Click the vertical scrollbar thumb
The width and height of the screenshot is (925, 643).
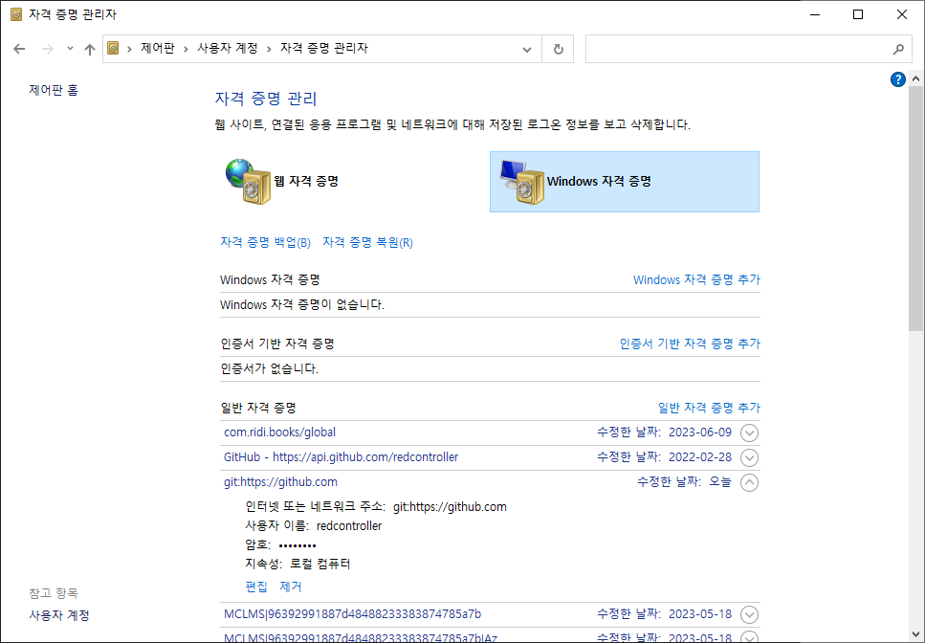915,208
